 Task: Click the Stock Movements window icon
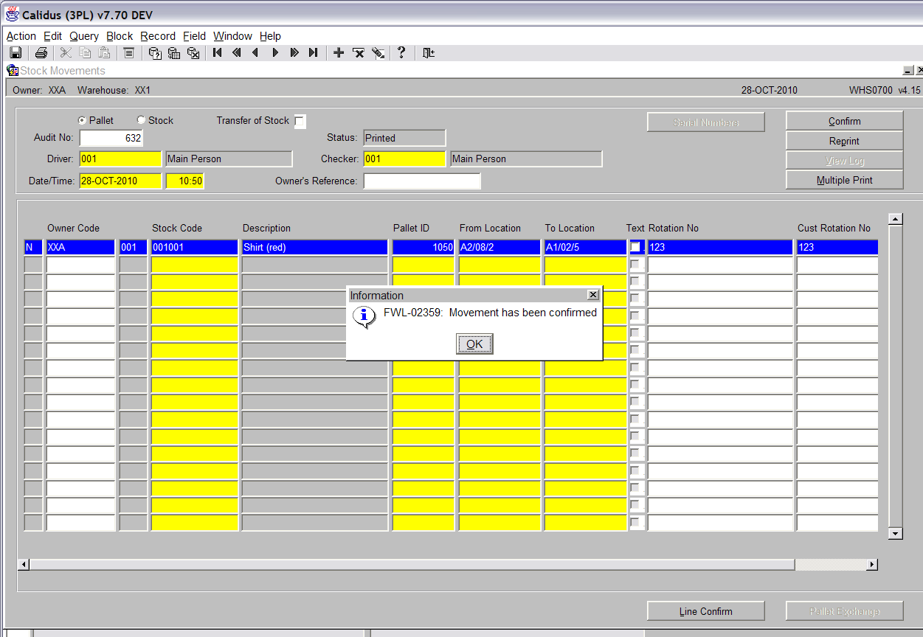13,71
